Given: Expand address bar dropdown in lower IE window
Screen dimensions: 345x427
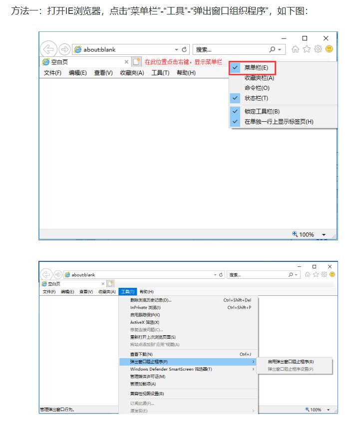Looking at the screenshot, I should tap(215, 275).
